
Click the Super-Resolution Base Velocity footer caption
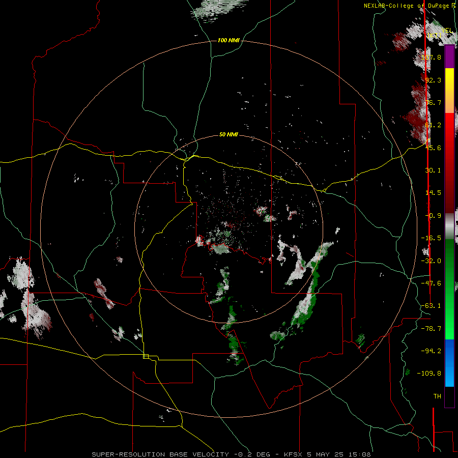[x=231, y=454]
